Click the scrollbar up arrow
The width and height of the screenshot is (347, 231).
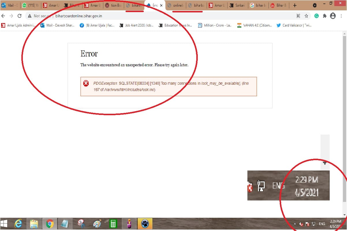(x=344, y=34)
